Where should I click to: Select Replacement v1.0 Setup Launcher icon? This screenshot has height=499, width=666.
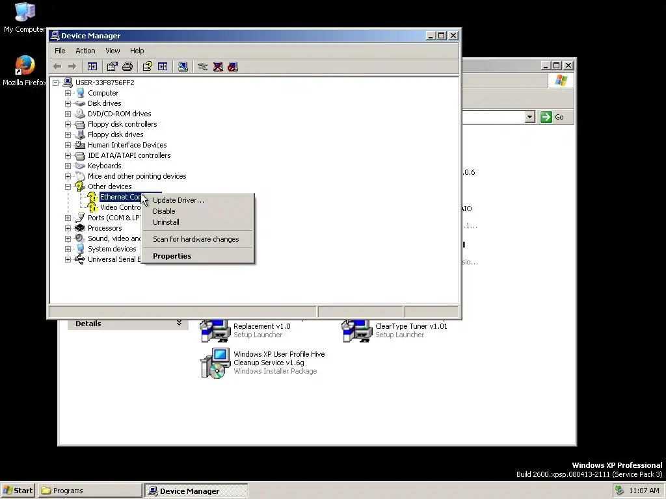point(215,331)
